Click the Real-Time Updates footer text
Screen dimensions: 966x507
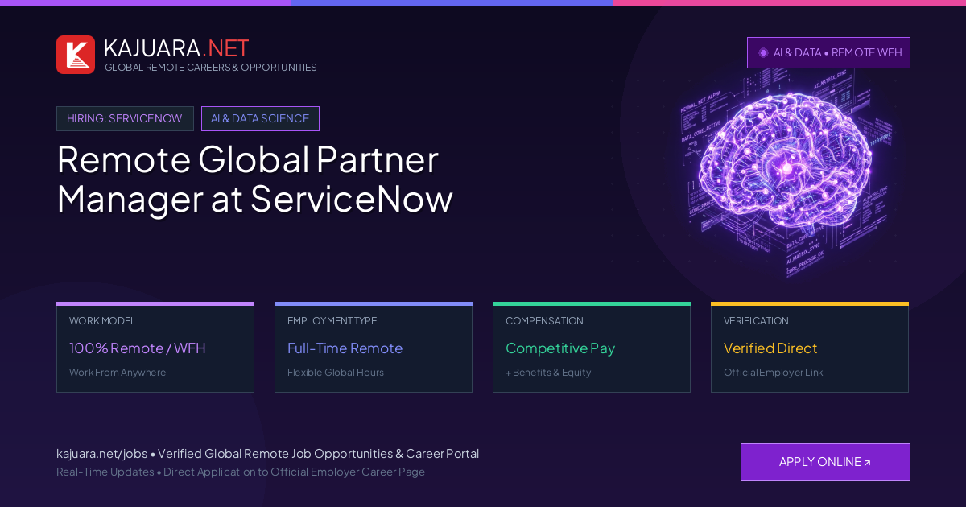click(241, 472)
